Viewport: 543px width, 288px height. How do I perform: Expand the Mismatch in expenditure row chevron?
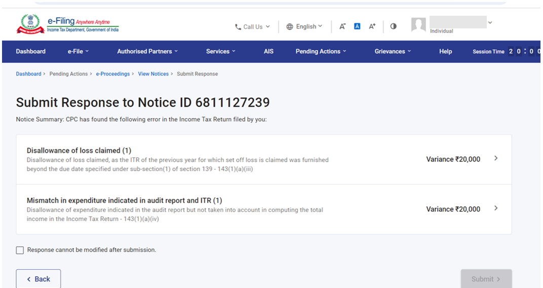tap(495, 208)
